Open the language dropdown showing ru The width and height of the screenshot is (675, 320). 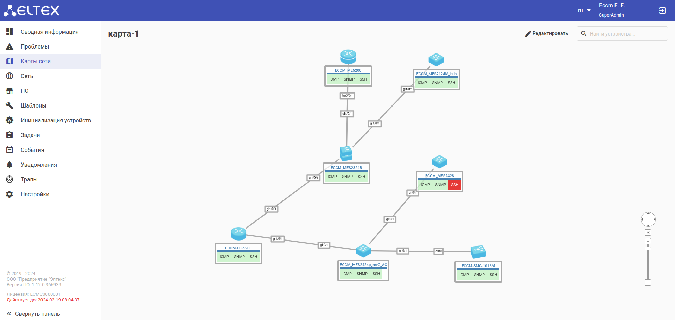584,11
